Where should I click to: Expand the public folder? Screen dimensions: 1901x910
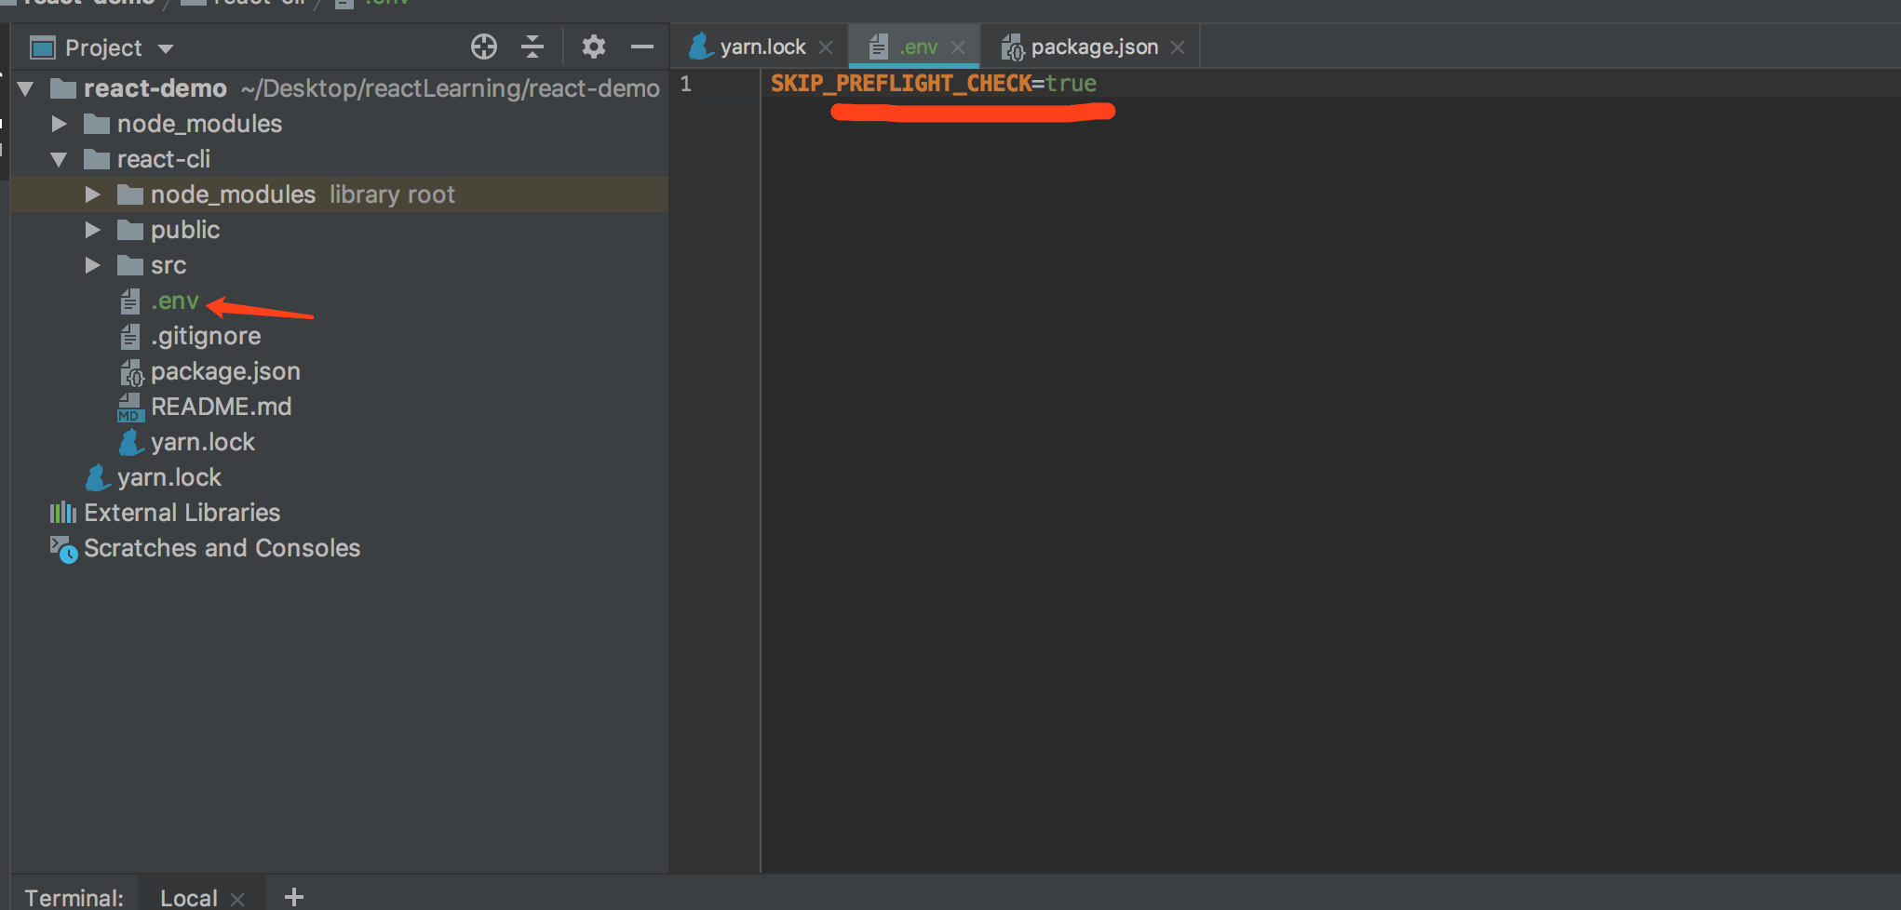[93, 230]
